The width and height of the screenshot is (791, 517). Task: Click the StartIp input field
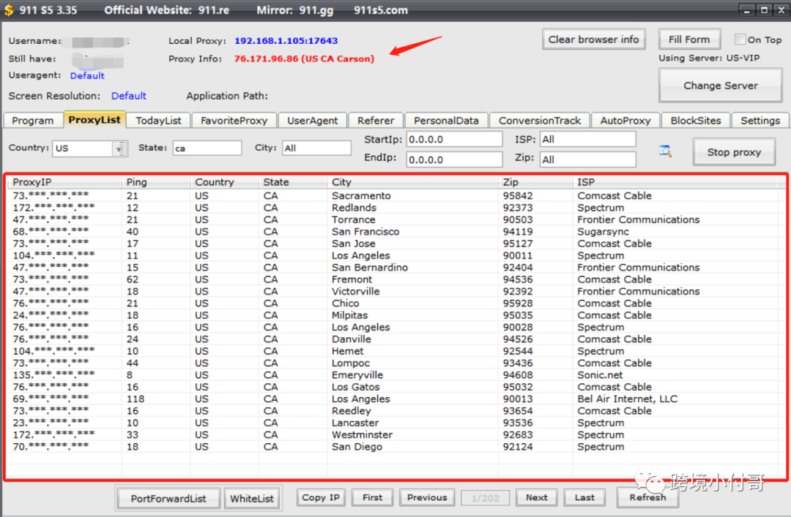(454, 139)
